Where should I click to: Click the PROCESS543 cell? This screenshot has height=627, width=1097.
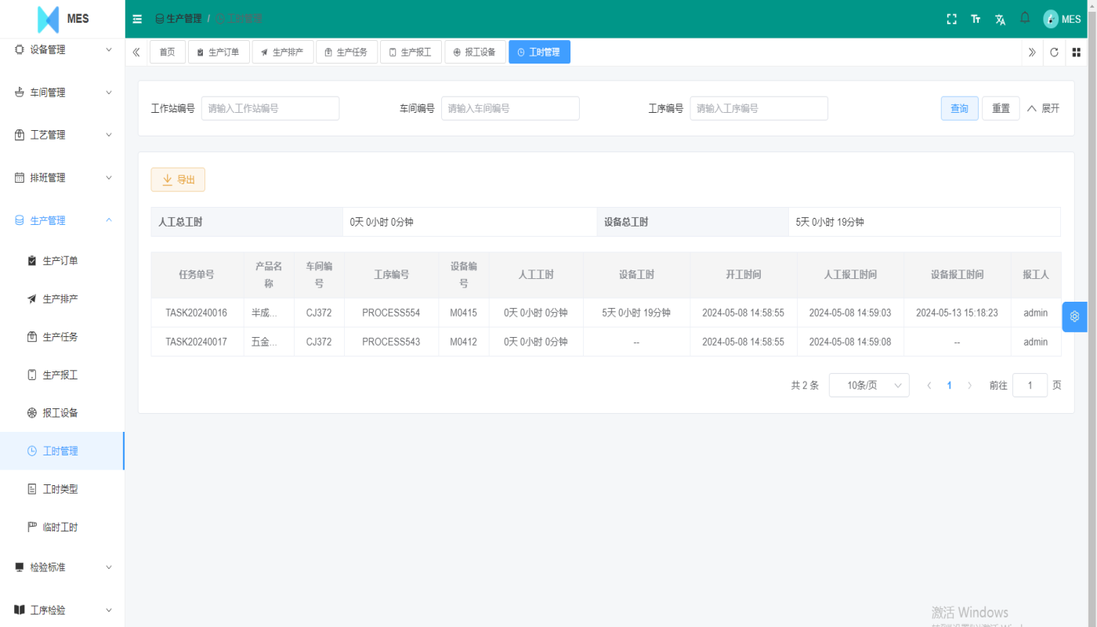pos(391,342)
